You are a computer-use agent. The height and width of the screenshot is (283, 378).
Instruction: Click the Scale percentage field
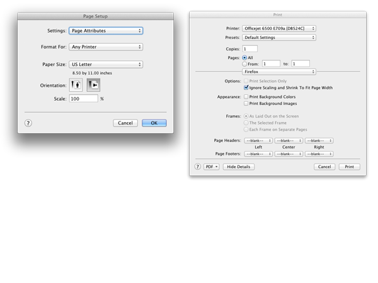[x=83, y=99]
